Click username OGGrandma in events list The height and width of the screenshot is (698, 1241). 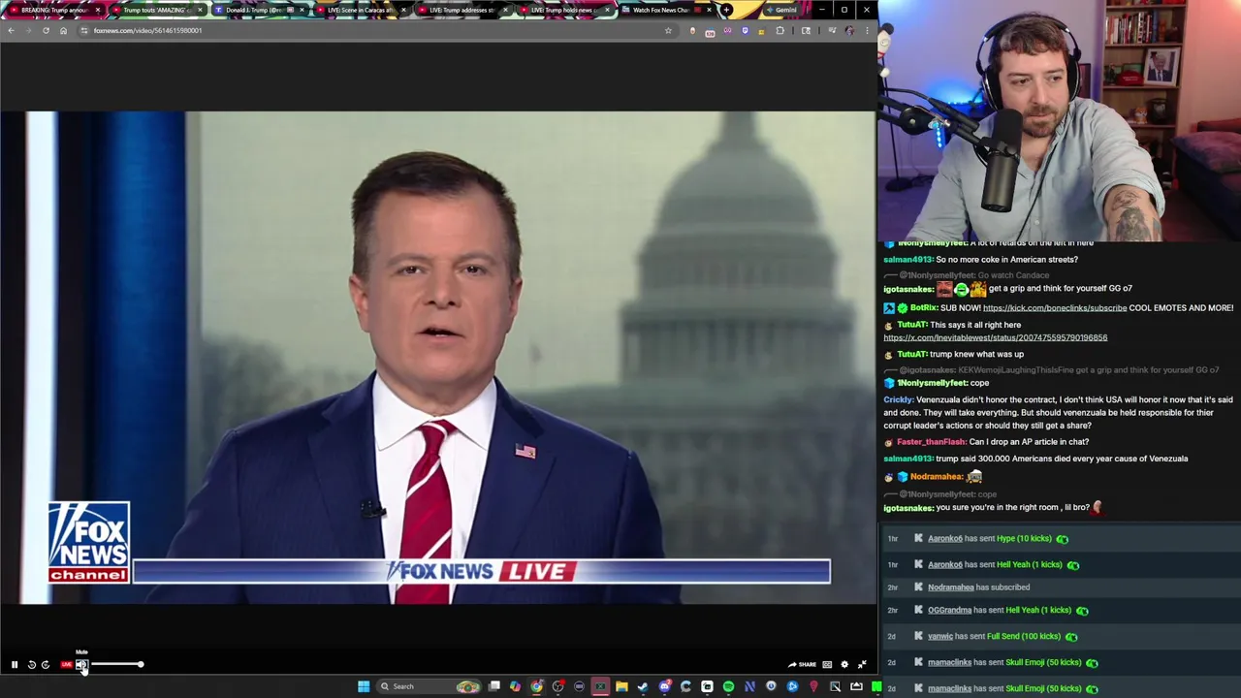pos(949,610)
